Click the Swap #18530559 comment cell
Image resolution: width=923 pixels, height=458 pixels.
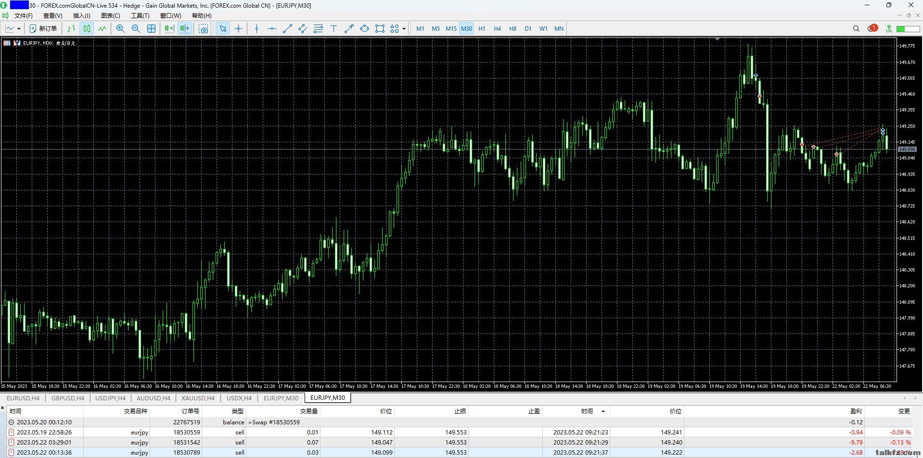[x=274, y=422]
